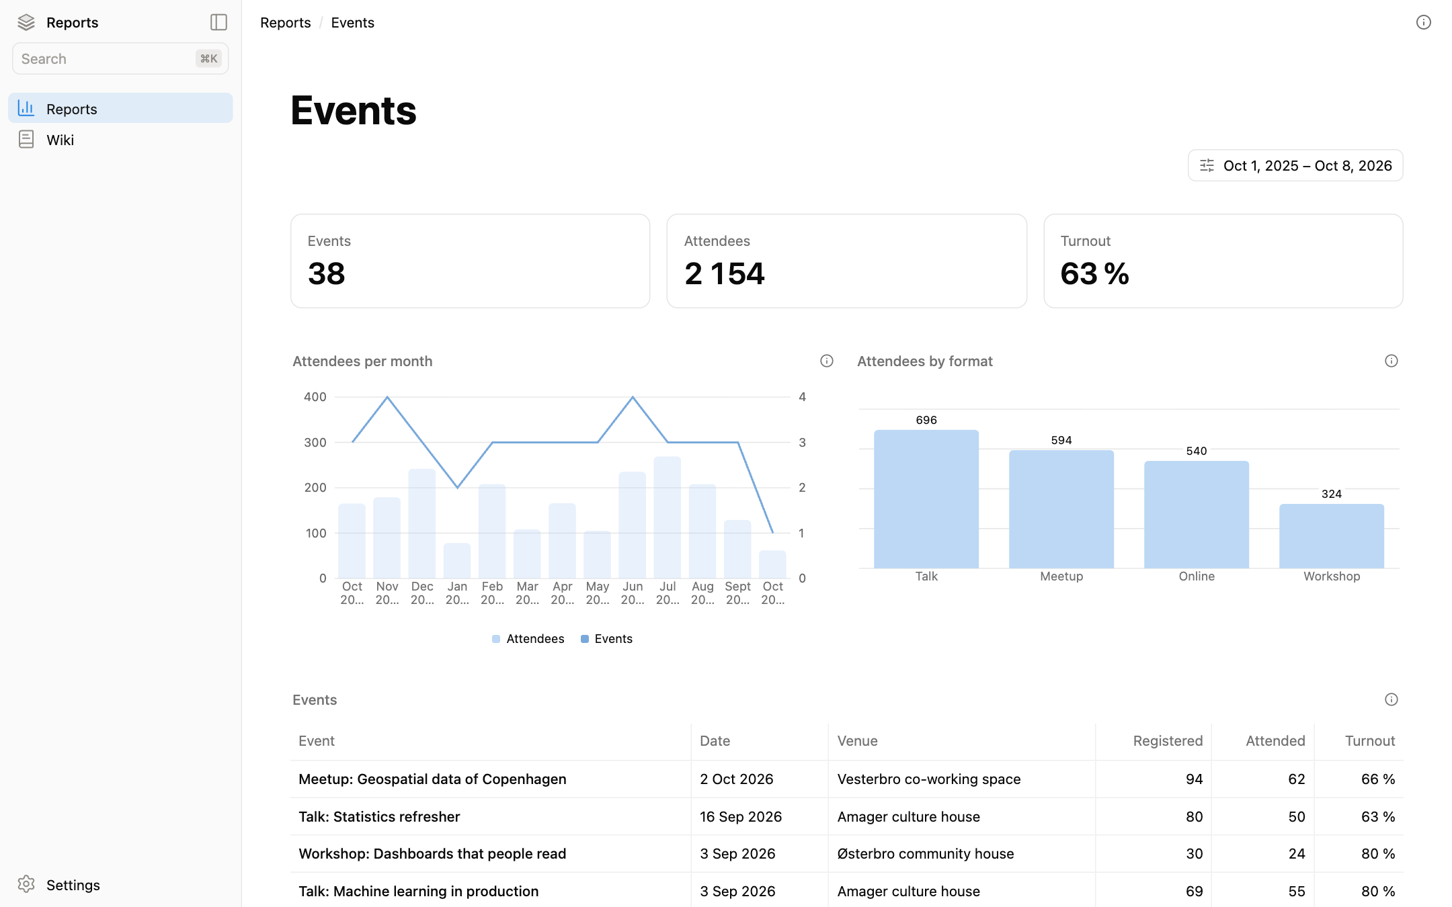Open Reports in the sidebar
The image size is (1452, 907).
point(120,108)
